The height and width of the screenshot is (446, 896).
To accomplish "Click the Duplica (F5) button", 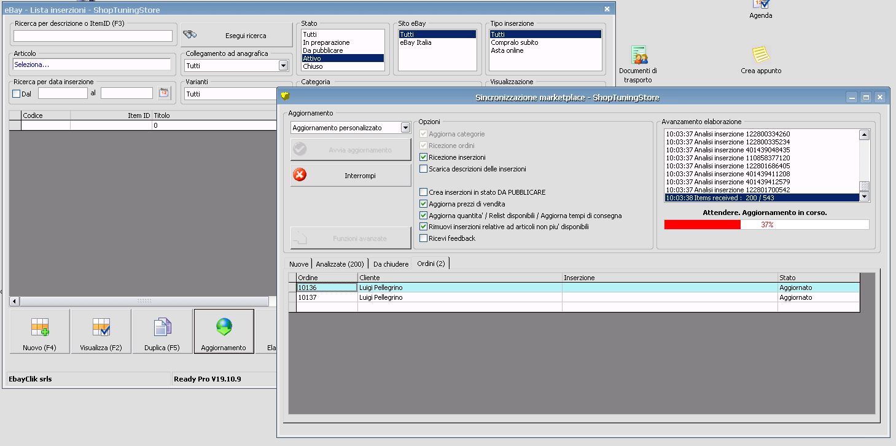I will point(162,331).
